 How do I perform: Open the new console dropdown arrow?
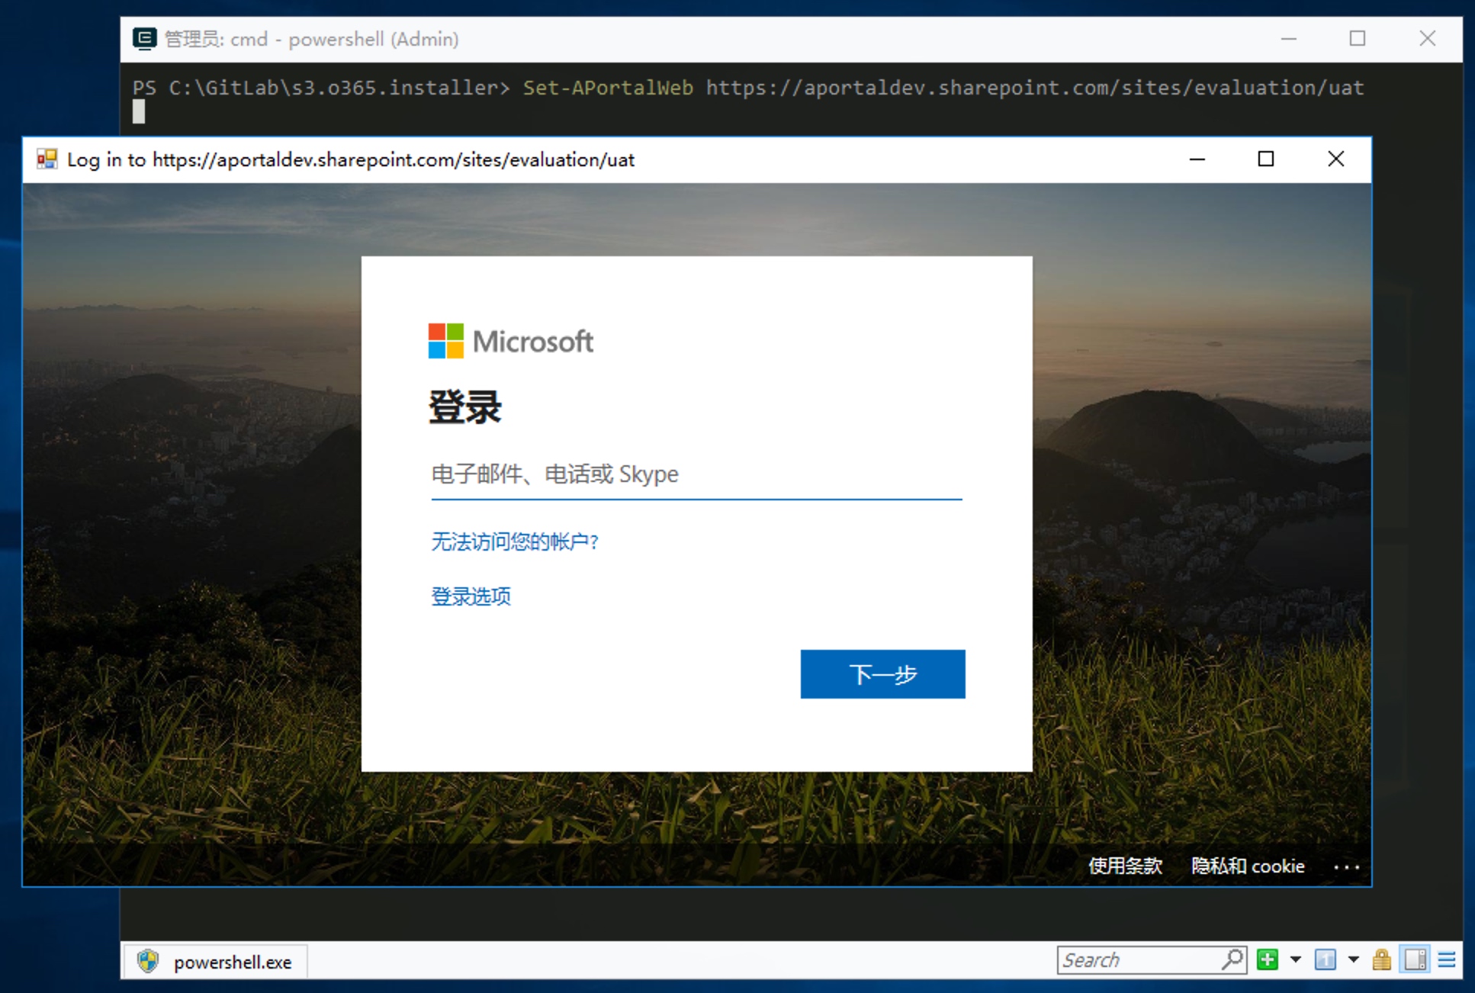(x=1296, y=959)
